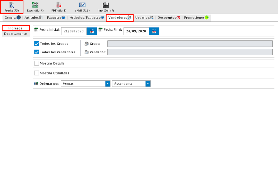
Task: Enable Mostrar Utilidades checkbox
Action: 37,73
